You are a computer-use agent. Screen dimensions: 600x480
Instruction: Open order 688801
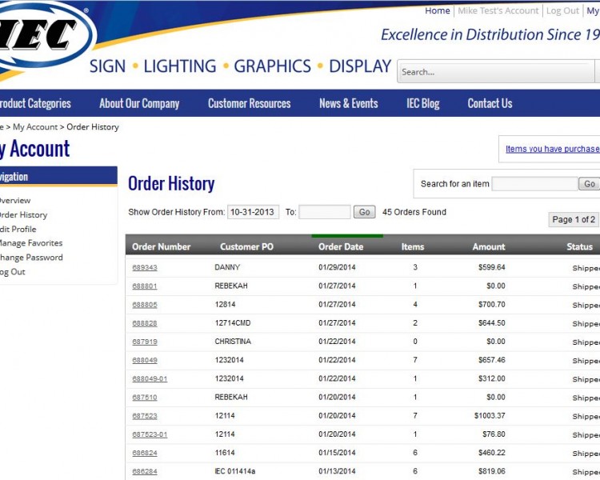click(x=145, y=286)
